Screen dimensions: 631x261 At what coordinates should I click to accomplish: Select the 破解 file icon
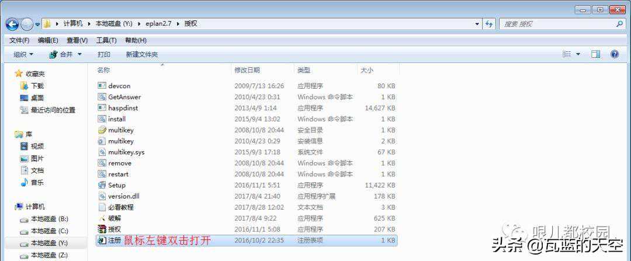click(102, 218)
